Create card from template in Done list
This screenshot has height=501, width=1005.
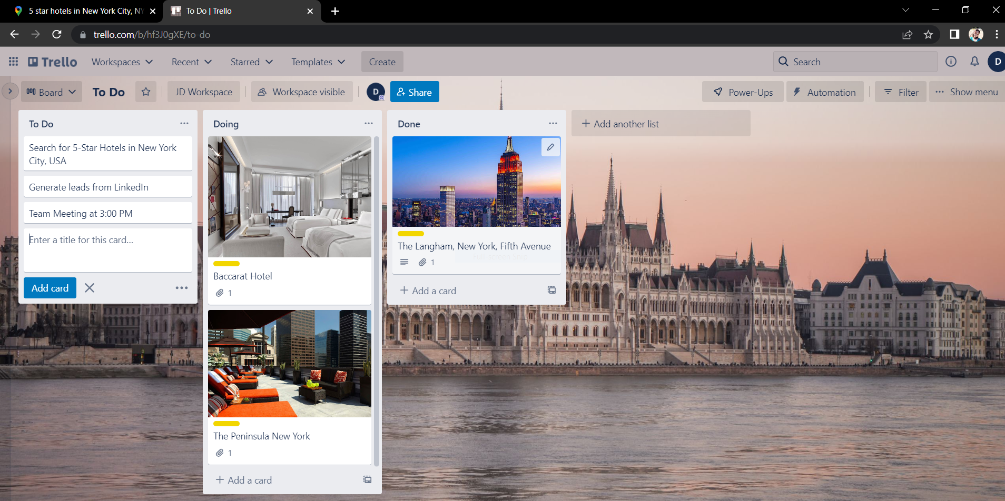pyautogui.click(x=551, y=290)
